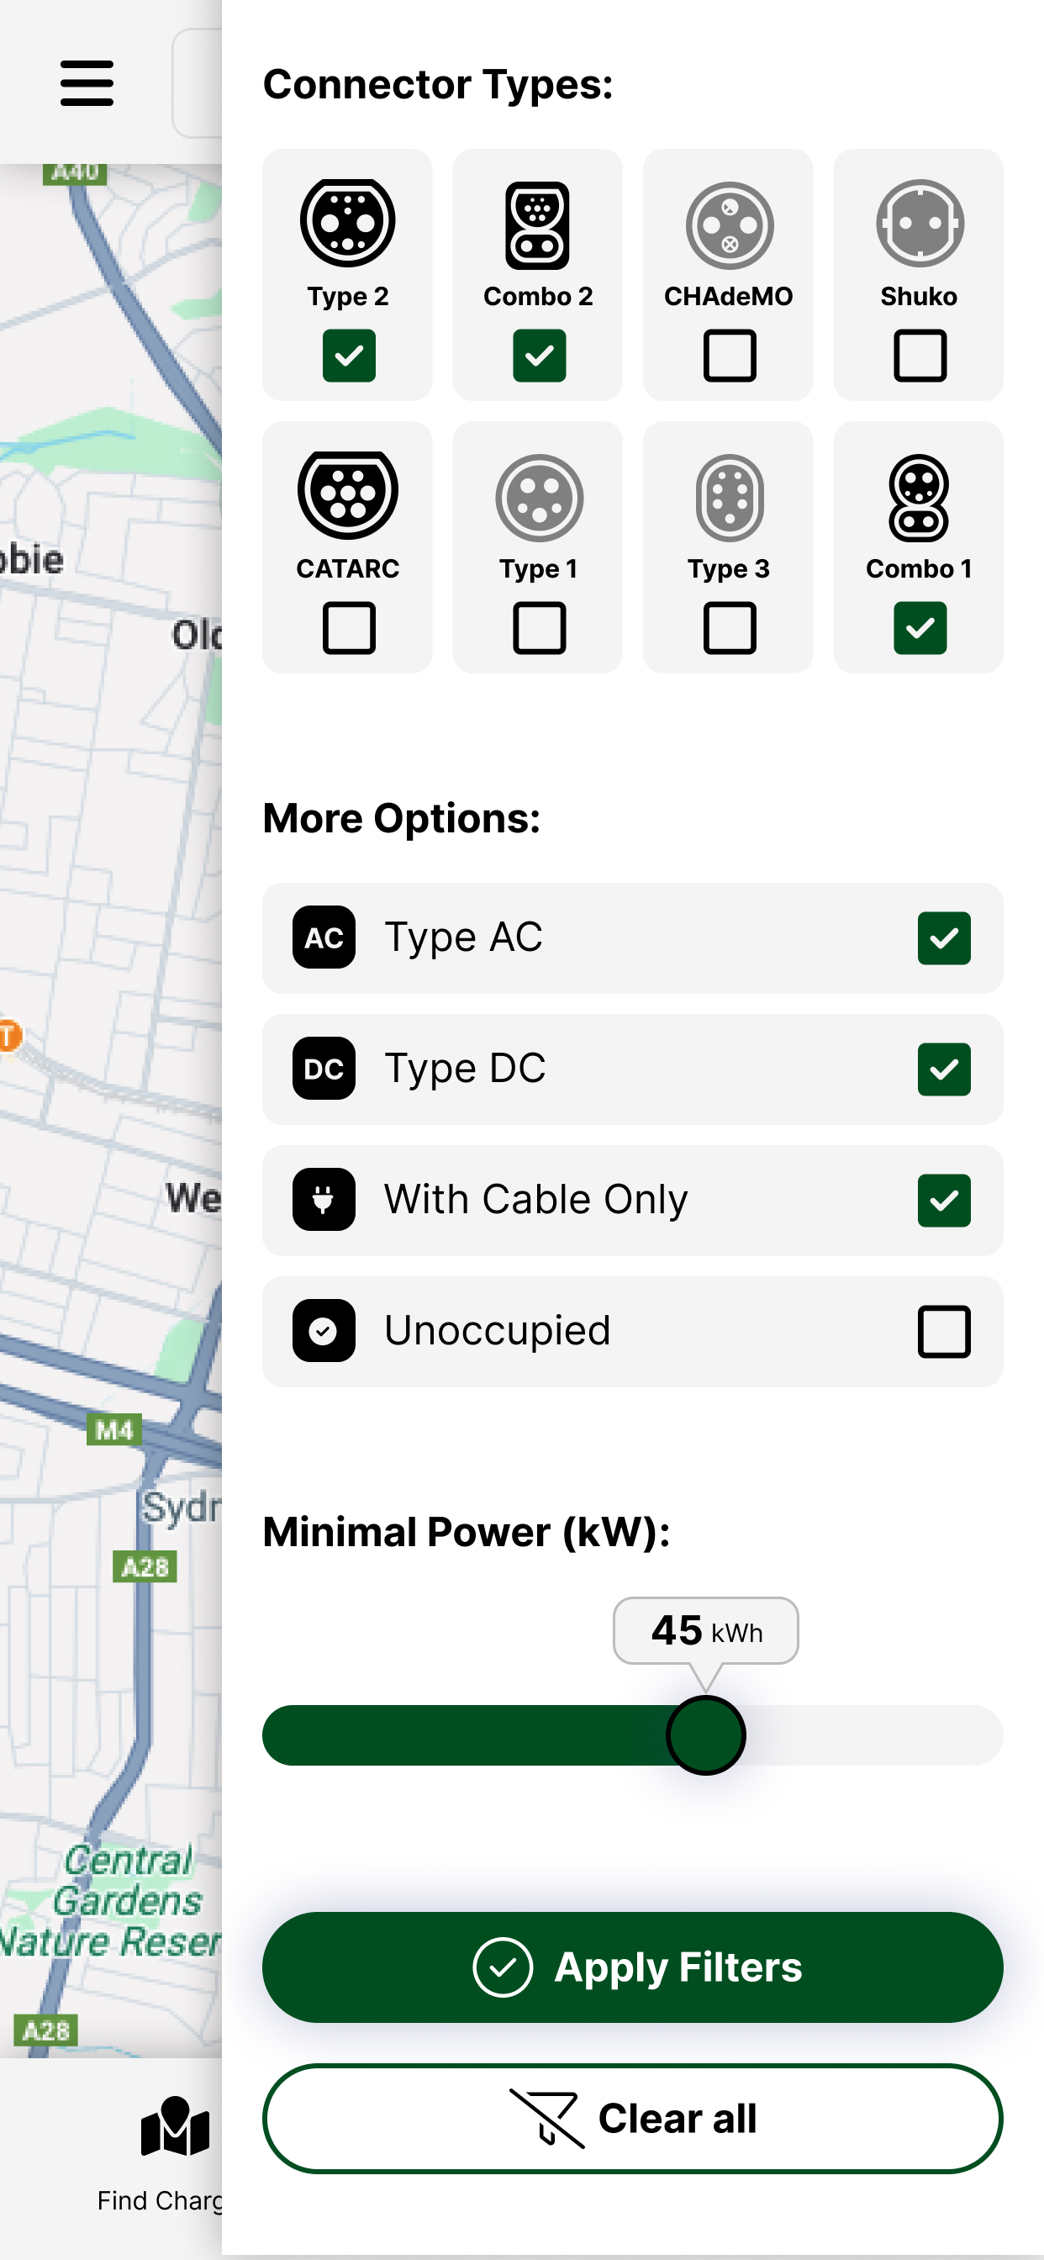Viewport: 1044px width, 2260px height.
Task: Select the CATARC connector icon
Action: (347, 496)
